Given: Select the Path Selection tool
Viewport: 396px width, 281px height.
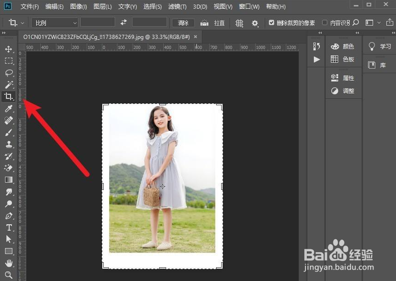Looking at the screenshot, I should 9,239.
